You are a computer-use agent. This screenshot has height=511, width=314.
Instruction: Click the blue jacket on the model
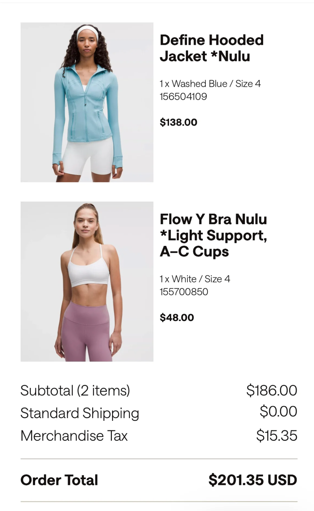click(x=87, y=111)
